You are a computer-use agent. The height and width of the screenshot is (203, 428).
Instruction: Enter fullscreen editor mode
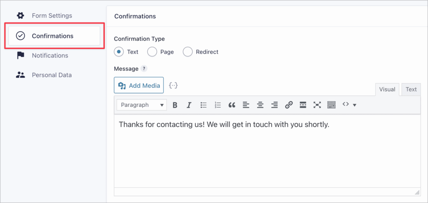(317, 105)
